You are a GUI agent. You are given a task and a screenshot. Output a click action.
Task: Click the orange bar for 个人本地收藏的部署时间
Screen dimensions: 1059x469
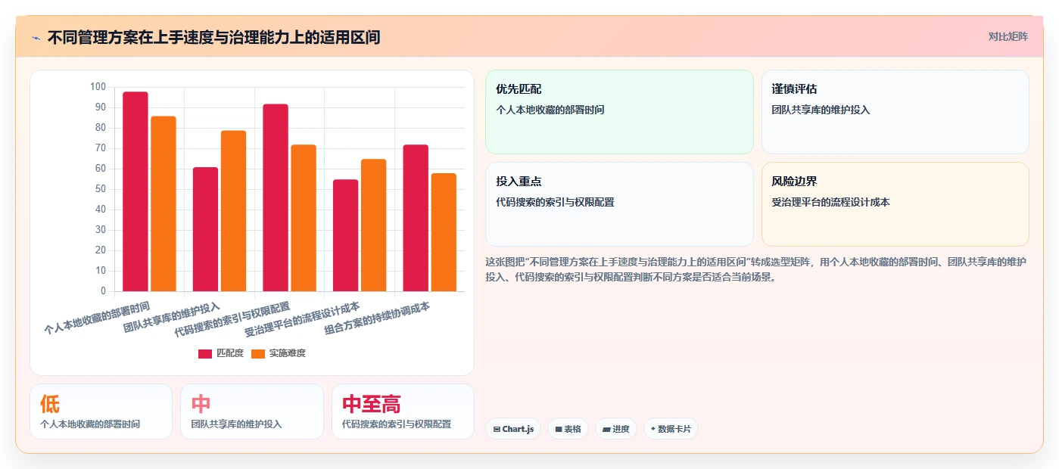coord(164,203)
